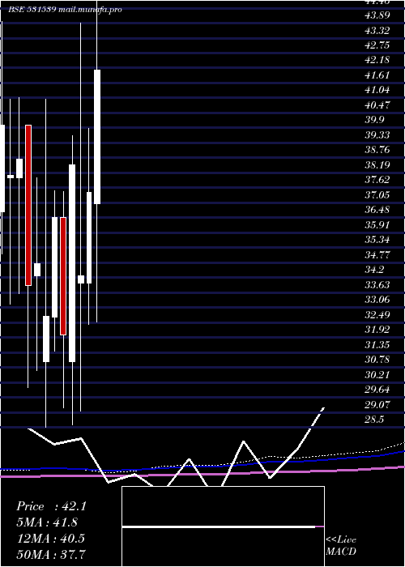The image size is (405, 567).
Task: Click the 33.63 price axis label
Action: pyautogui.click(x=377, y=285)
